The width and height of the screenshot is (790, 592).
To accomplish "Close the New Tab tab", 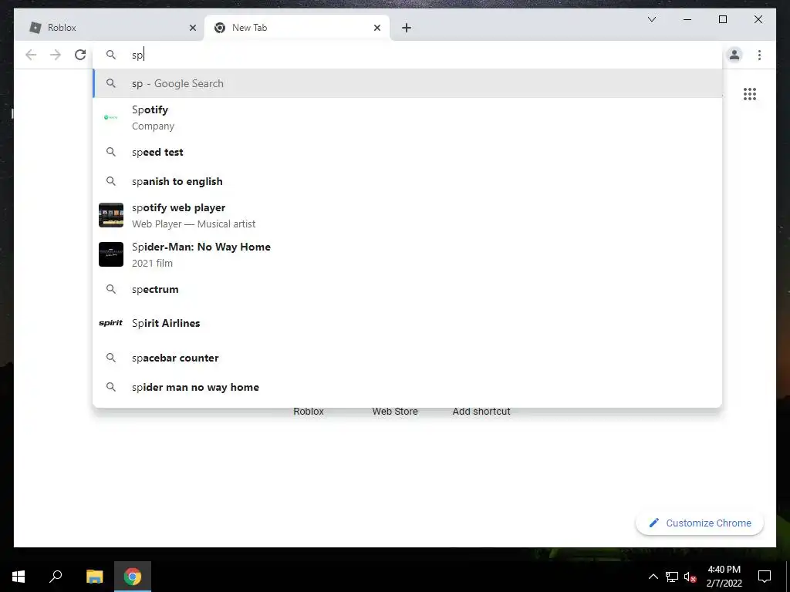I will point(376,28).
